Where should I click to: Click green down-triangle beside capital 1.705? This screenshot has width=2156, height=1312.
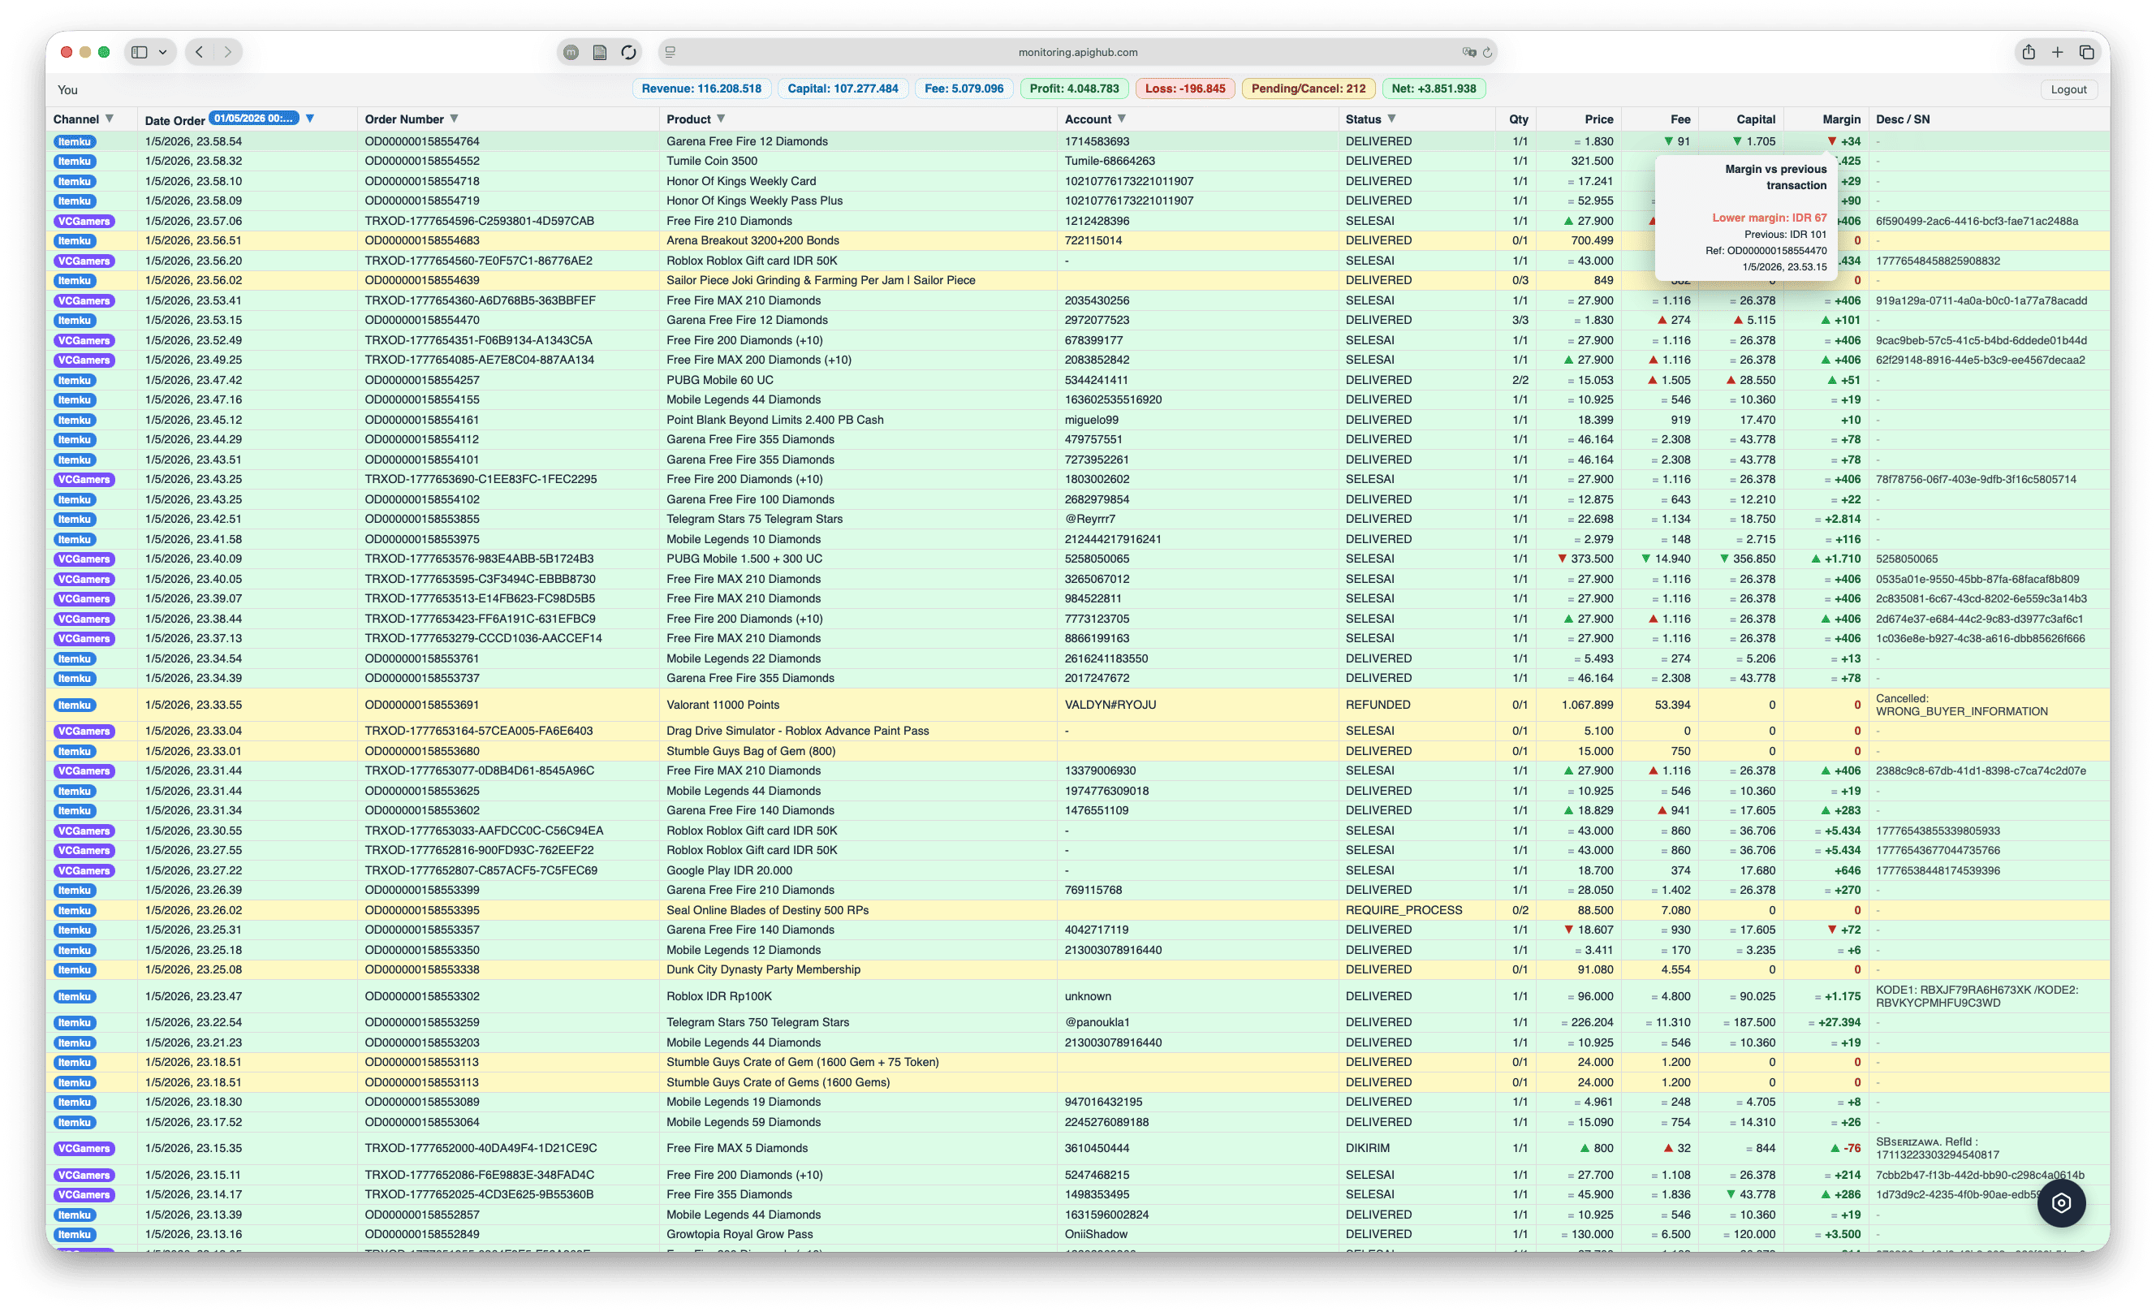pyautogui.click(x=1737, y=141)
